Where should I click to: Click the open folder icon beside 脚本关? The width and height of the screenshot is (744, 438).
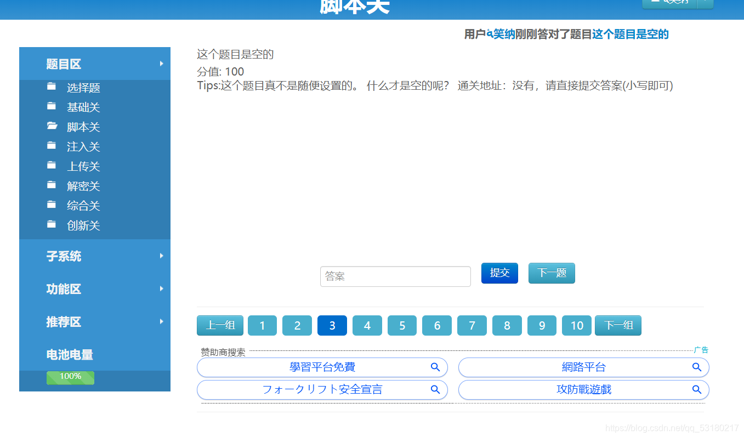[52, 125]
